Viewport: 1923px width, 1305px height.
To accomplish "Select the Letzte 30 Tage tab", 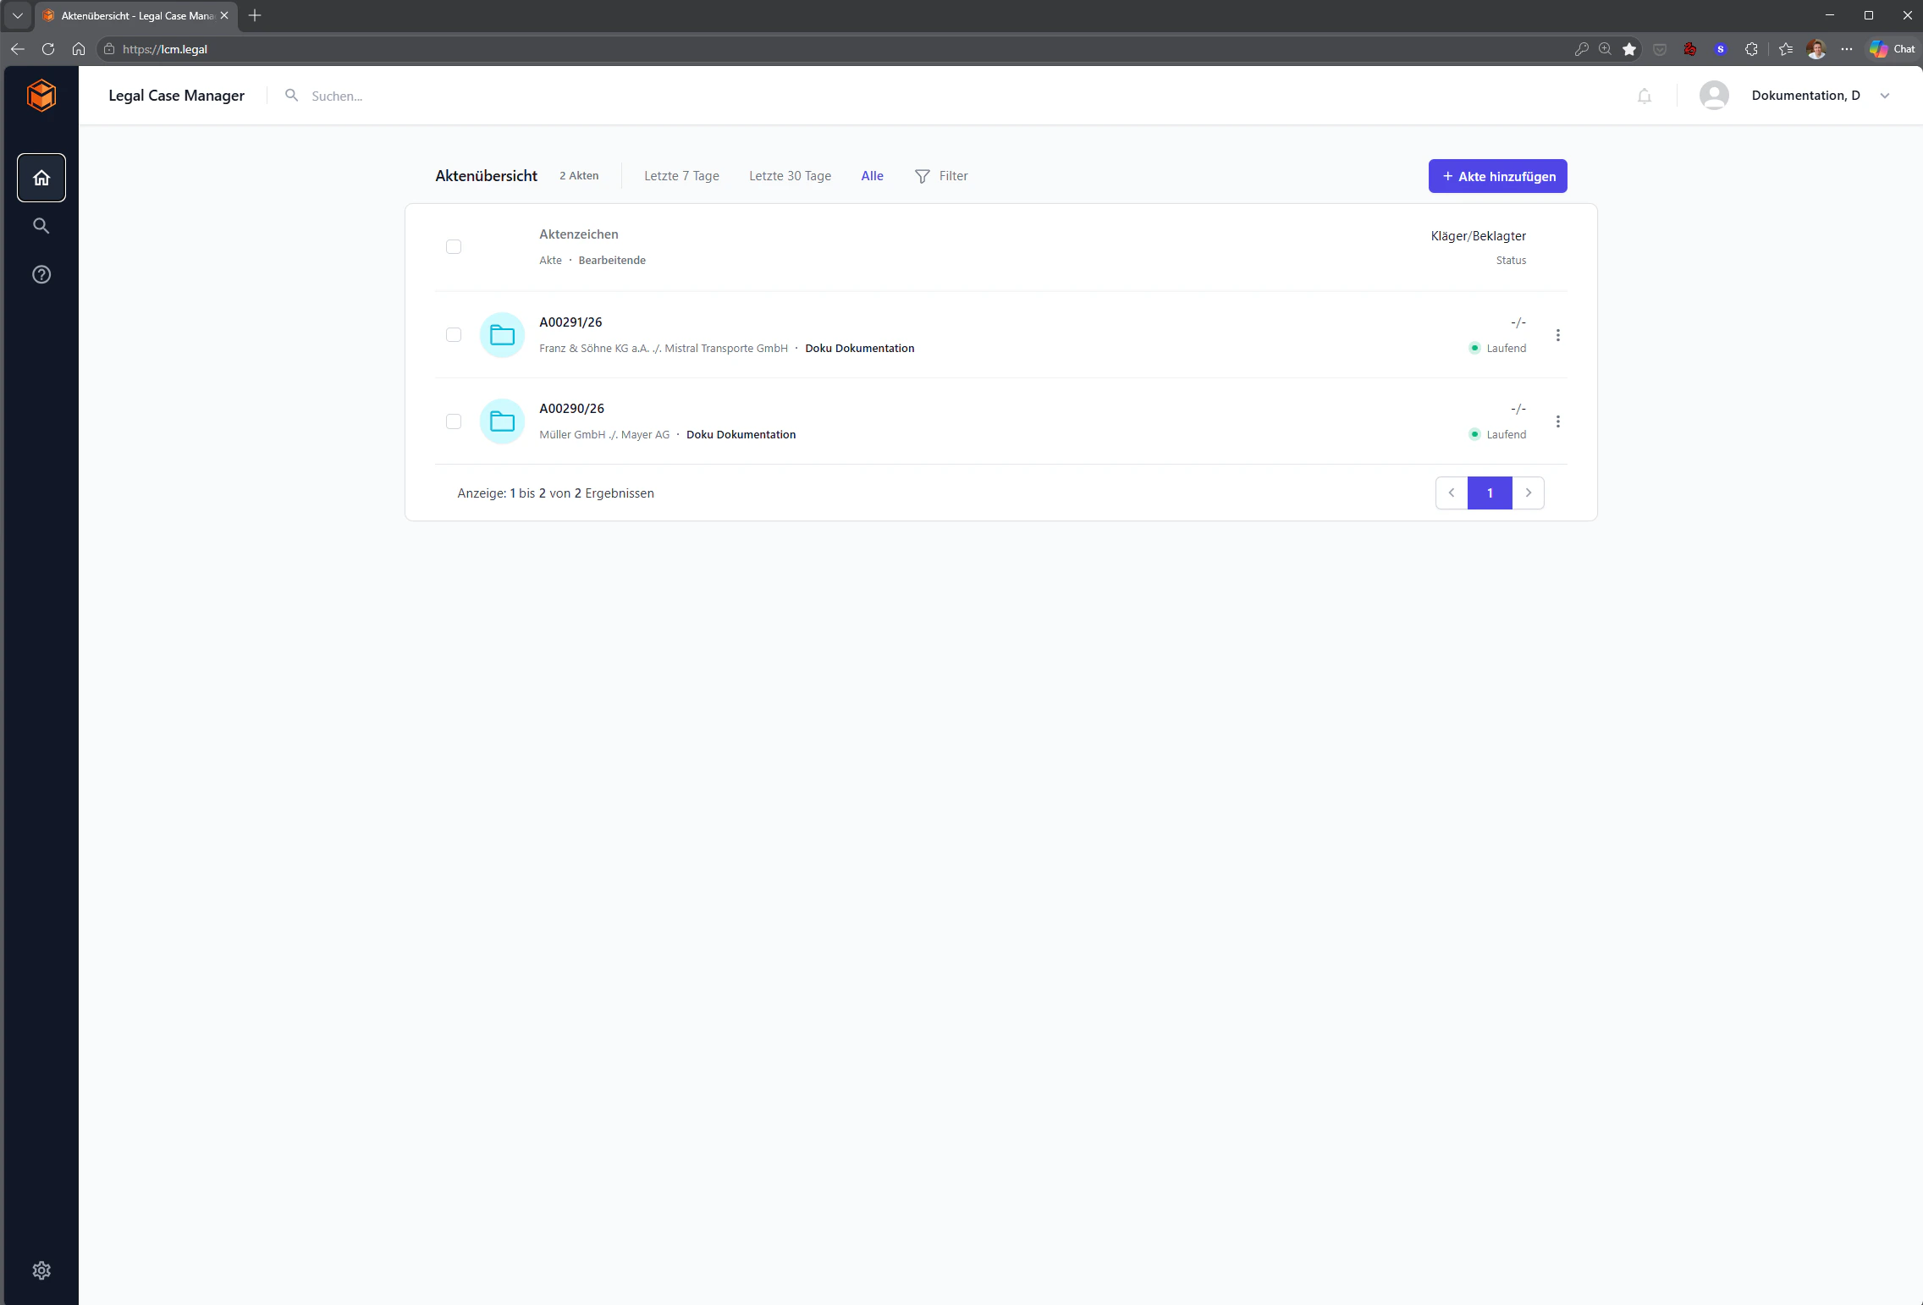I will [790, 176].
